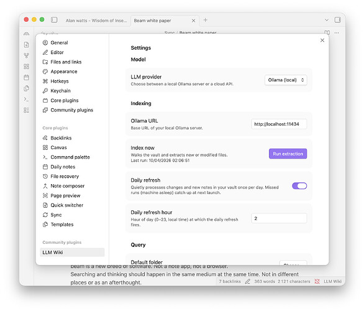Open daily note calendar icon in ribbon
The image size is (364, 311).
27,77
